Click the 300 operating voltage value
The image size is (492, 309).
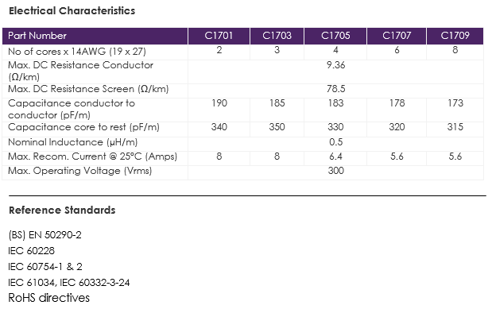(335, 171)
